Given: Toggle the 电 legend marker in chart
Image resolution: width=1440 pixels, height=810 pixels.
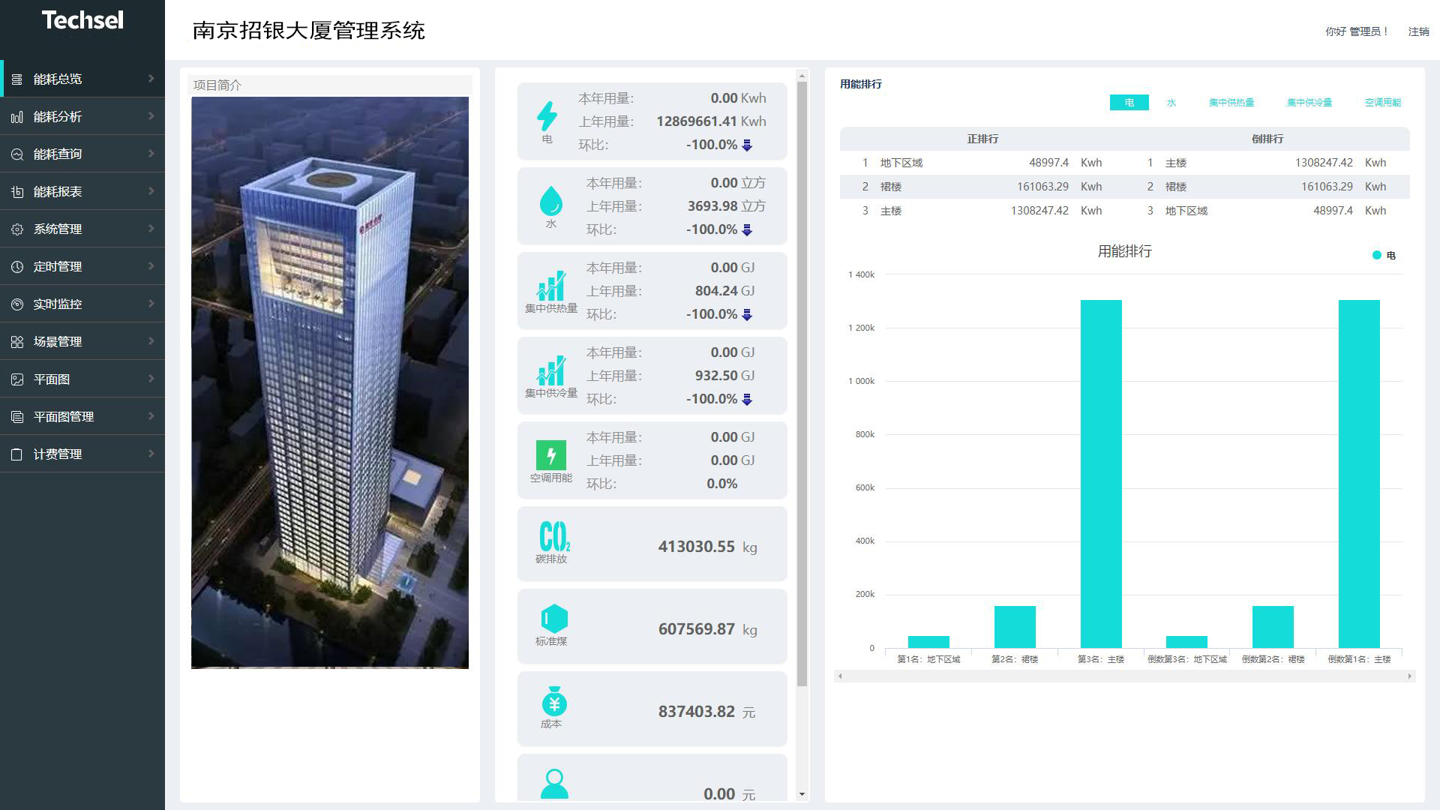Looking at the screenshot, I should click(x=1377, y=255).
